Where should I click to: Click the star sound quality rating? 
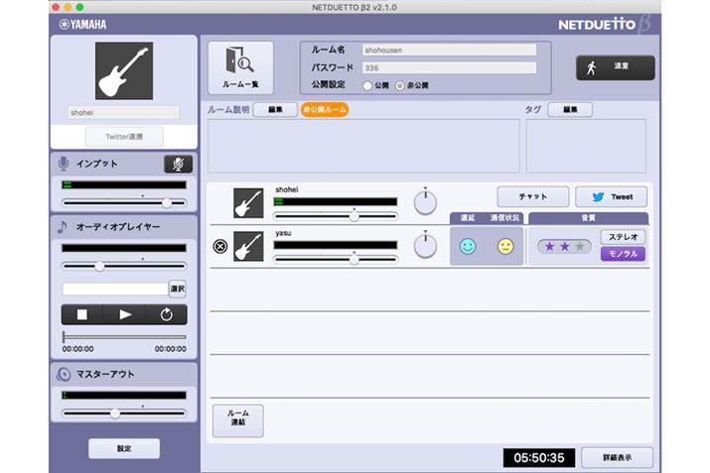click(x=564, y=247)
